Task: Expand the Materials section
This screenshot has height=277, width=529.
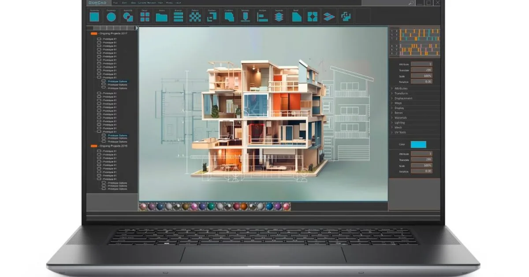Action: coord(401,118)
